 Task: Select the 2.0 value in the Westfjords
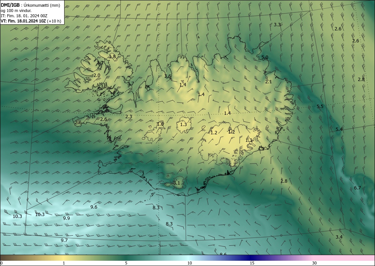[x=97, y=75]
